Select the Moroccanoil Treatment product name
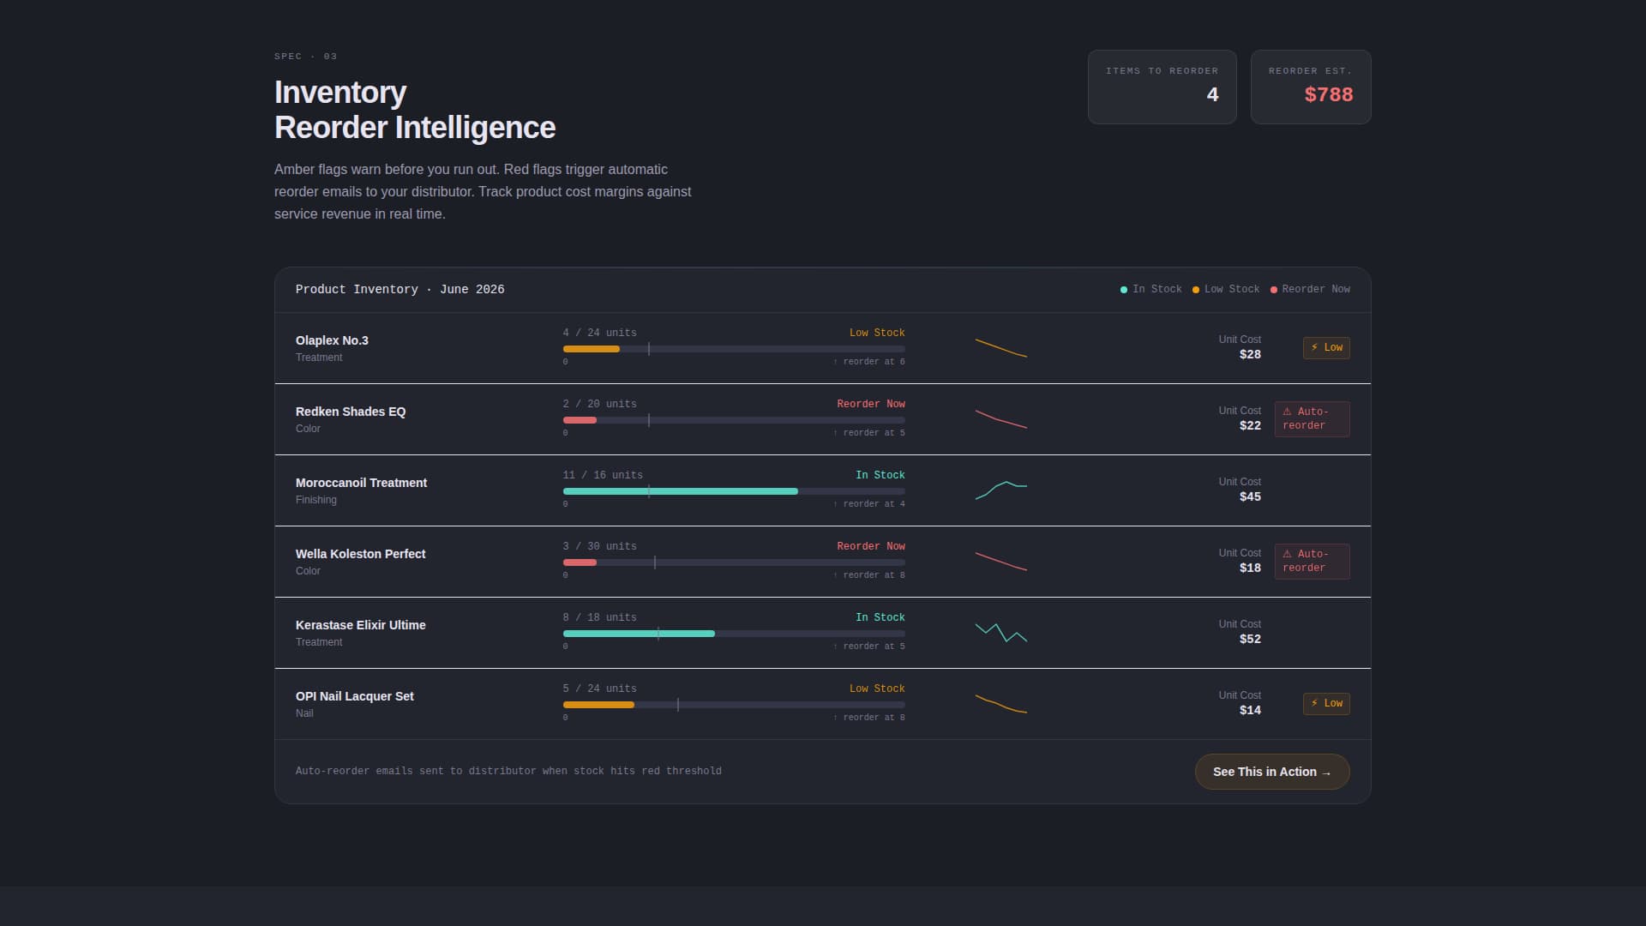The height and width of the screenshot is (926, 1646). click(361, 483)
